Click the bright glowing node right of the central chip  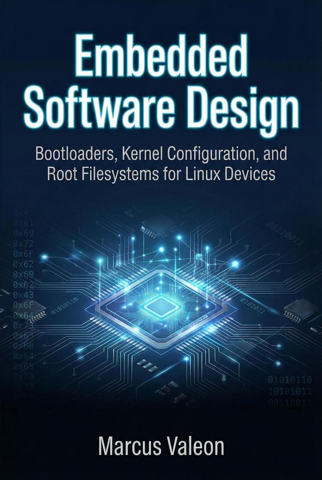[x=236, y=264]
